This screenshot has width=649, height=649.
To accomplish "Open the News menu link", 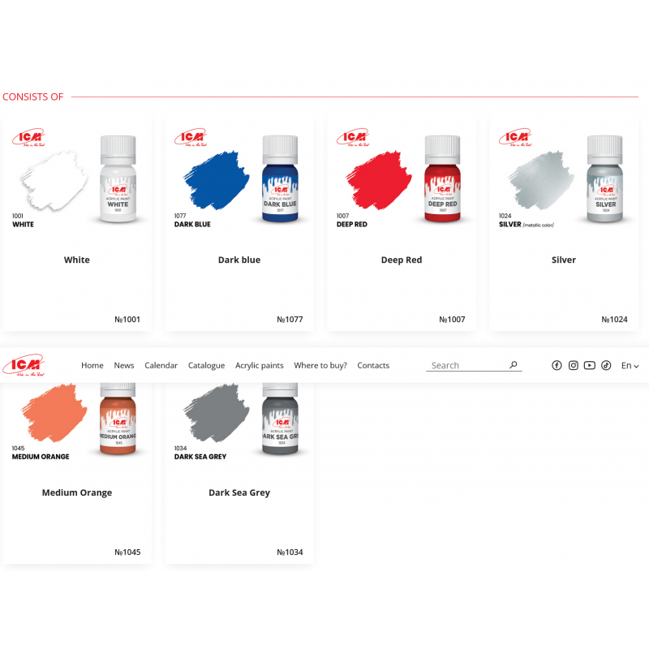I will 124,366.
